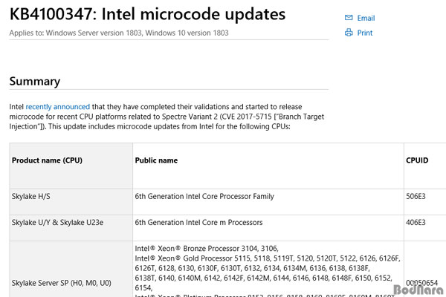Select the CPUID column header
This screenshot has width=446, height=297.
417,160
